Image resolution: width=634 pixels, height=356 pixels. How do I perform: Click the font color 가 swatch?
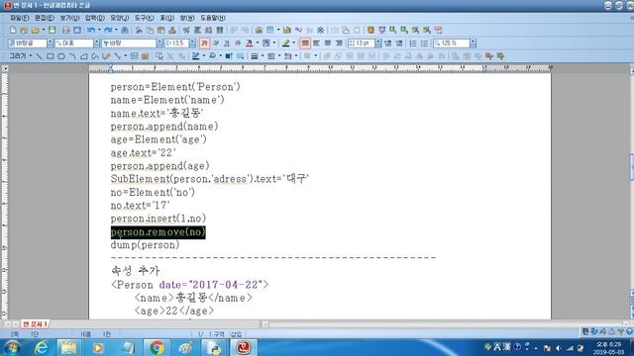pos(250,44)
